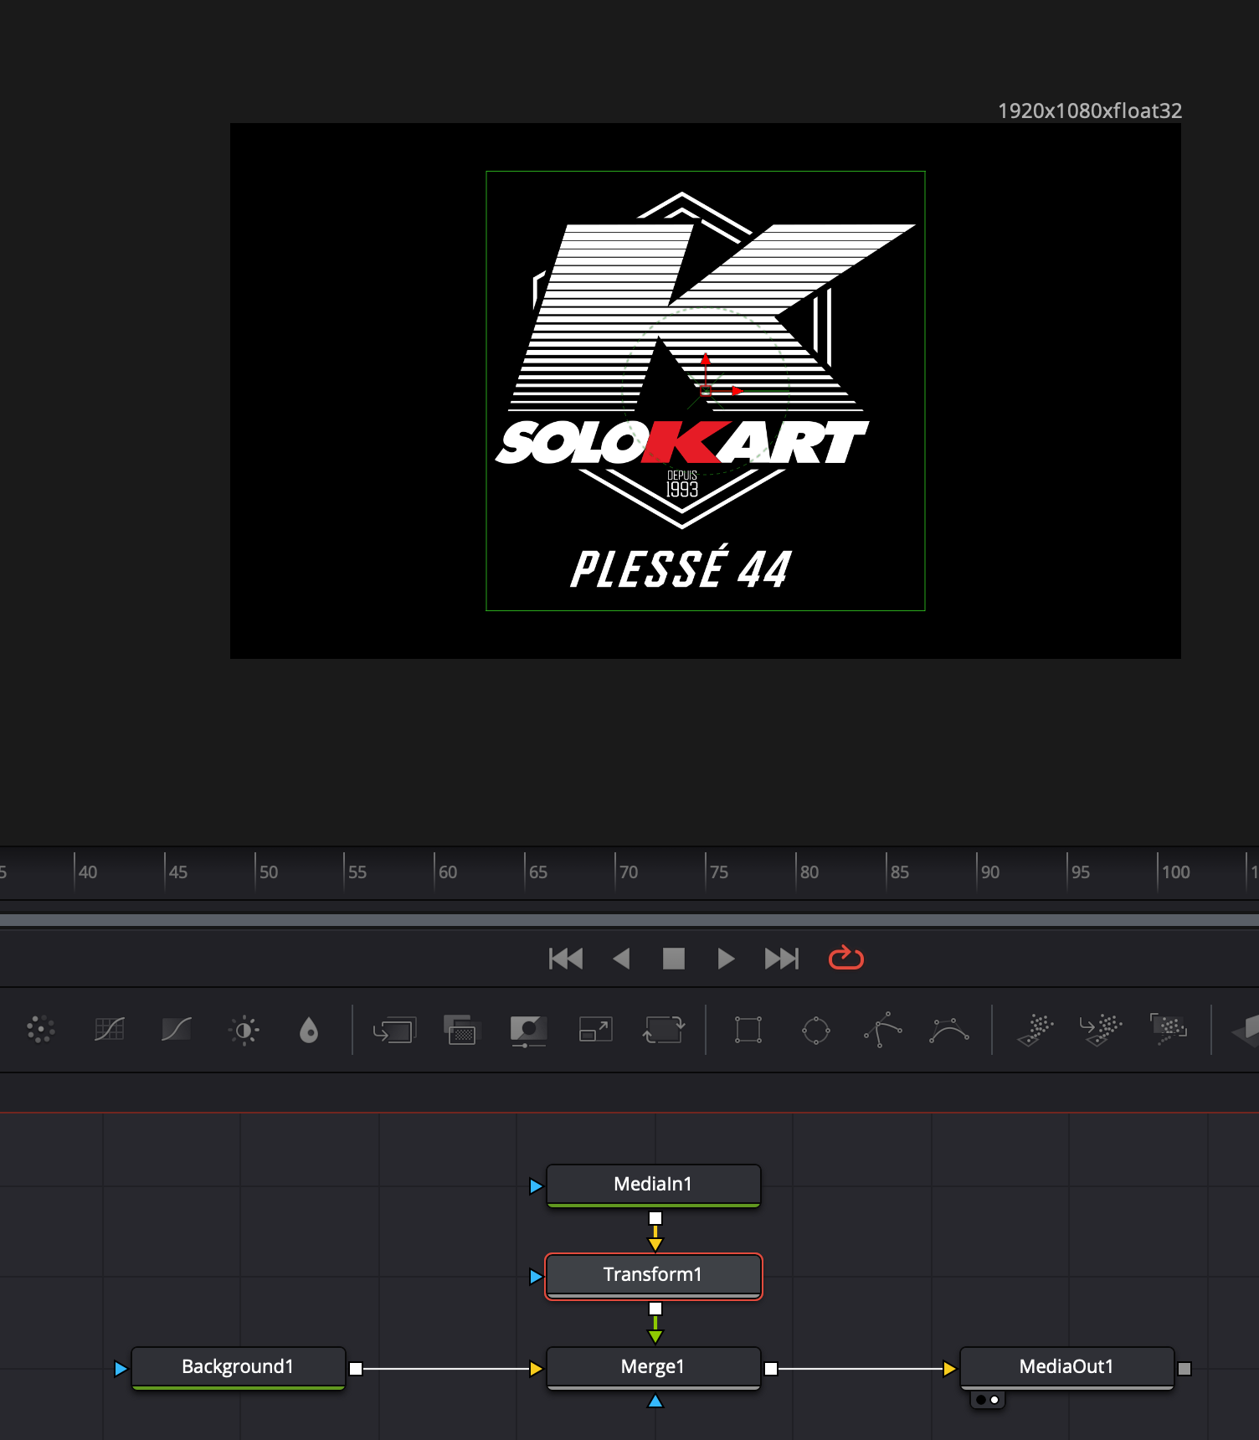Viewport: 1259px width, 1440px height.
Task: Click the Merge tool icon in toolbar
Action: (x=394, y=1030)
